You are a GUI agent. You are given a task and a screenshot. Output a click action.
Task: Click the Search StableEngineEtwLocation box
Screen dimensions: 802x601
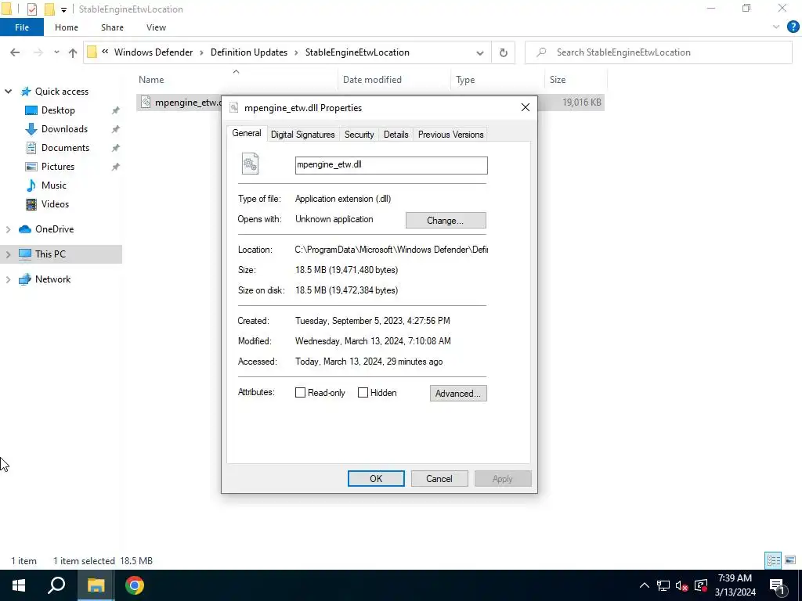click(658, 52)
